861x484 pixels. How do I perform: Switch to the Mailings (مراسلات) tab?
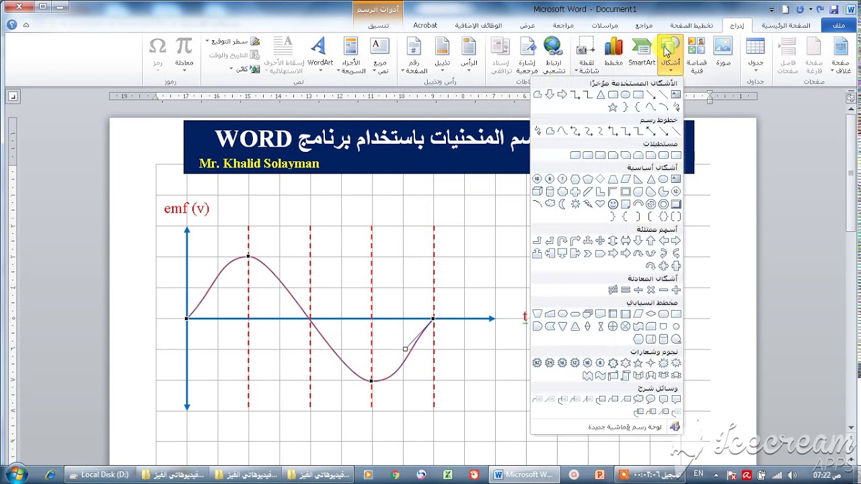[605, 26]
